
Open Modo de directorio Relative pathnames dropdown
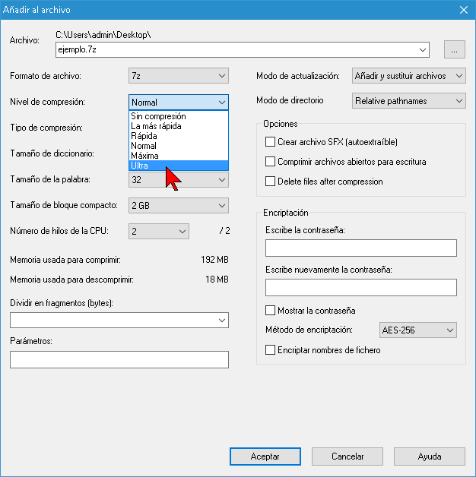tap(408, 101)
